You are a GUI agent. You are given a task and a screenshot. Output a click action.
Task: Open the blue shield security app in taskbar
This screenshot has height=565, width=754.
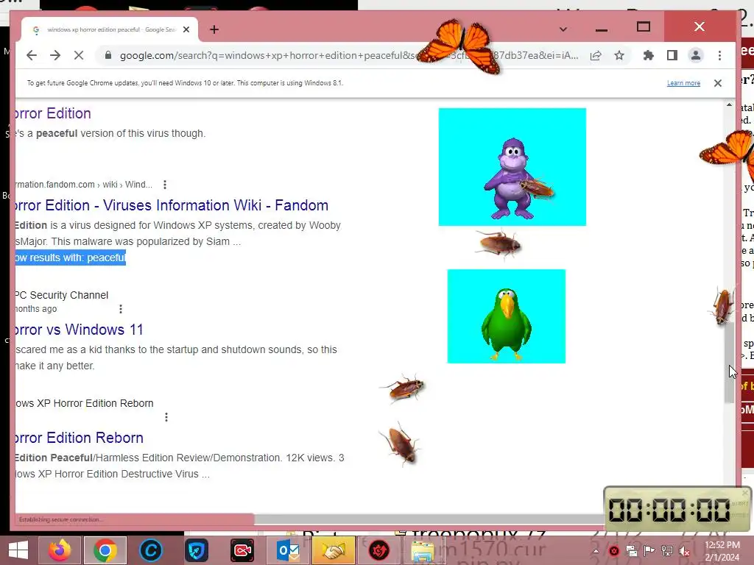pyautogui.click(x=196, y=550)
